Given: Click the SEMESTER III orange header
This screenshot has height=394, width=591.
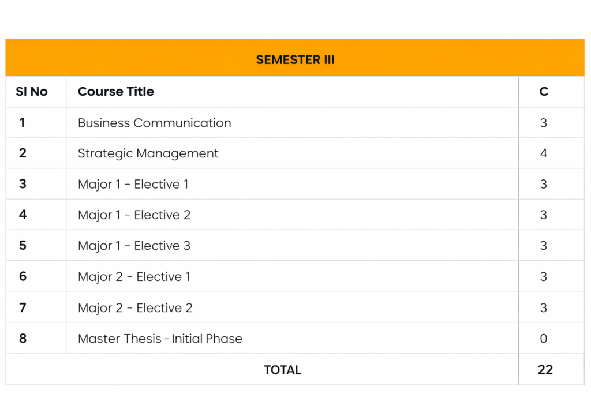Looking at the screenshot, I should [295, 59].
